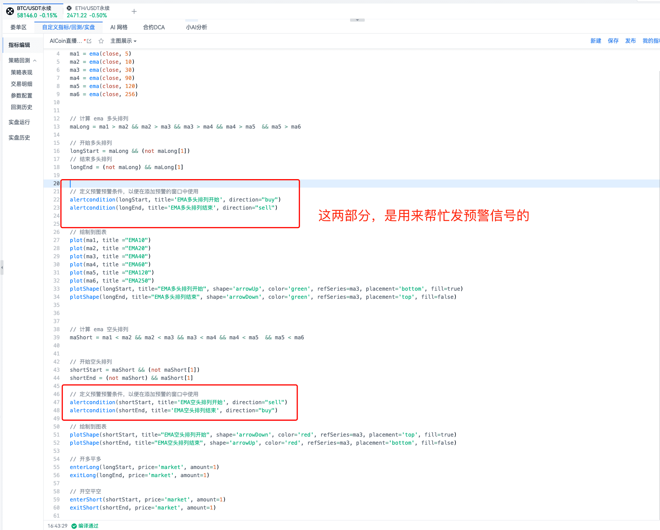660x530 pixels.
Task: Open 实盘历史 in the sidebar
Action: [19, 138]
